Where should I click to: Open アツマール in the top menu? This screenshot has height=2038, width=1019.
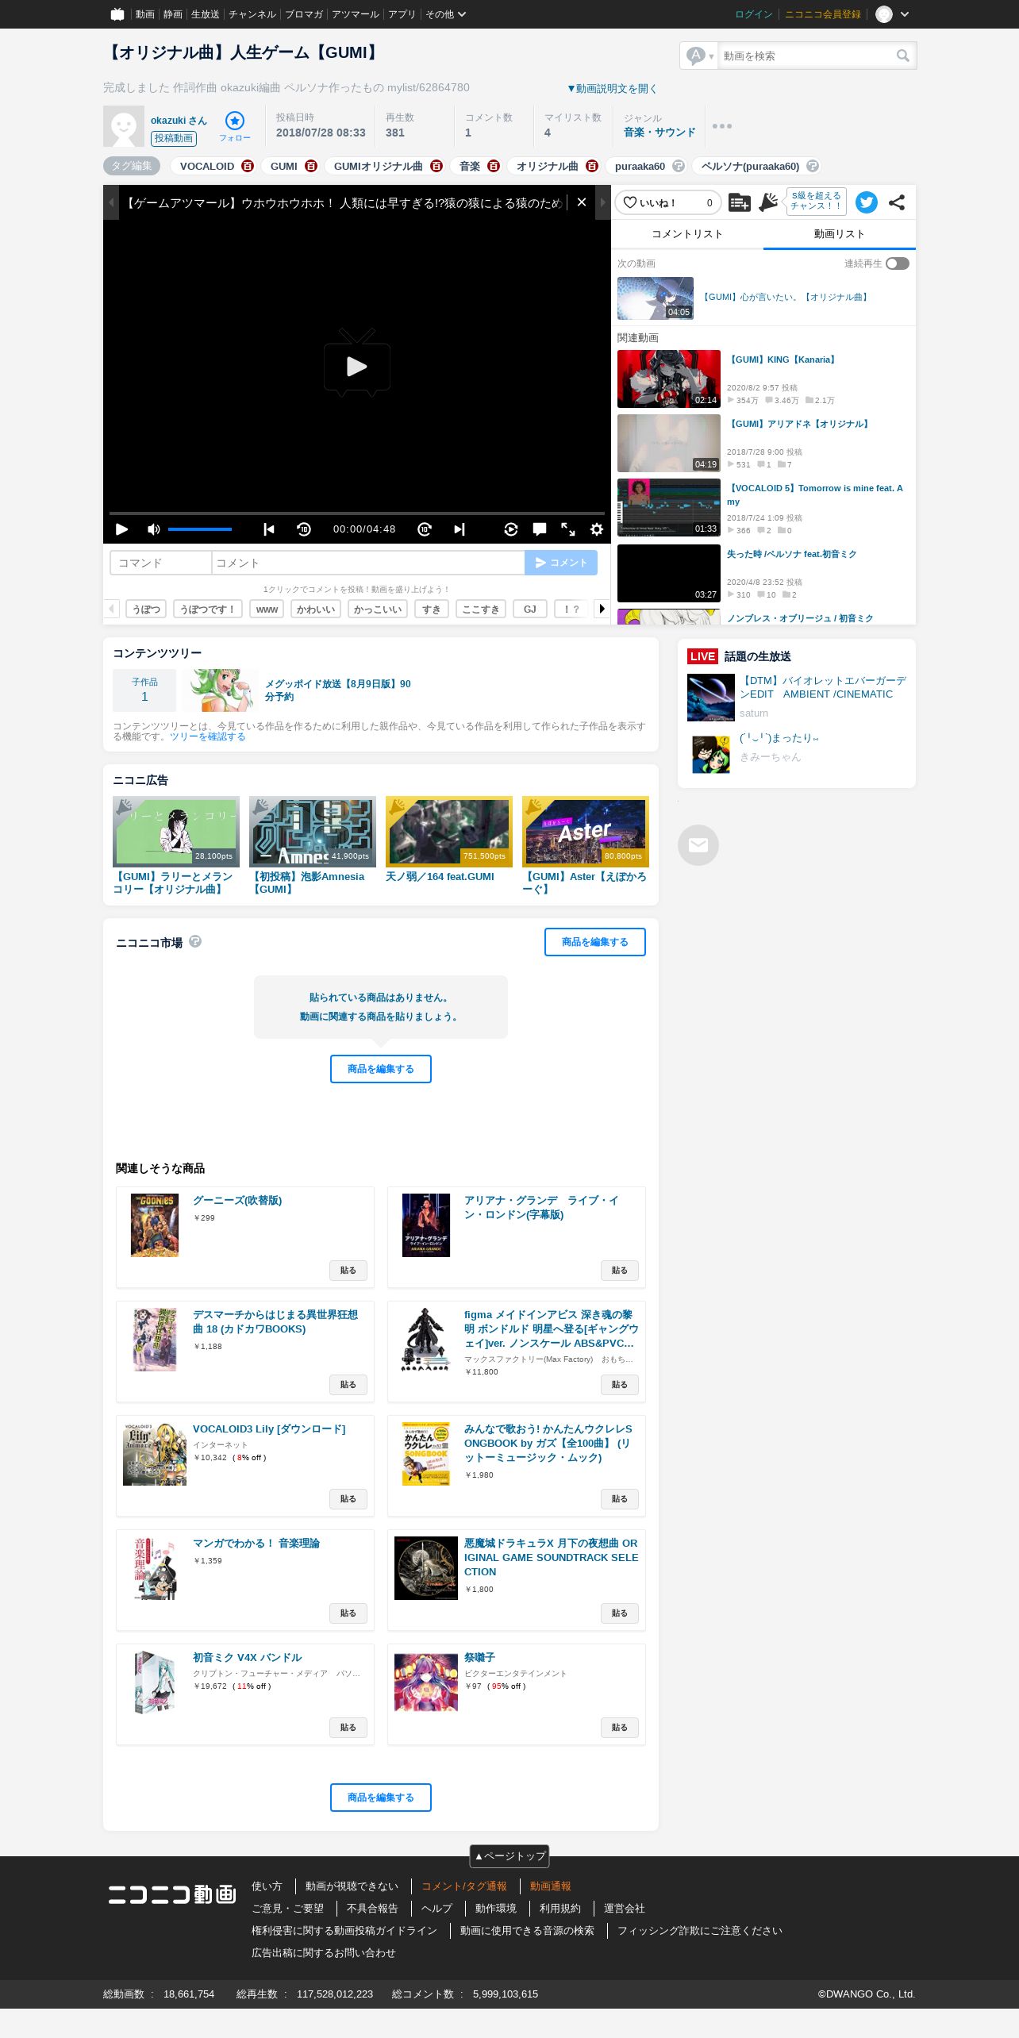356,14
